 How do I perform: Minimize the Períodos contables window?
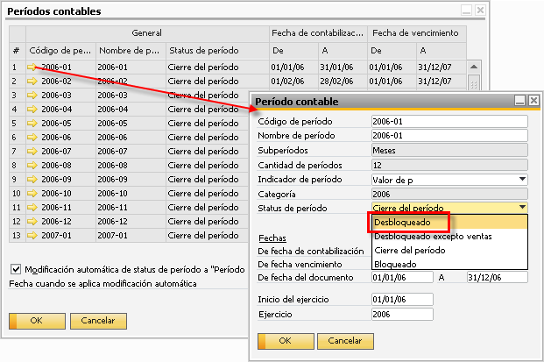[x=466, y=11]
